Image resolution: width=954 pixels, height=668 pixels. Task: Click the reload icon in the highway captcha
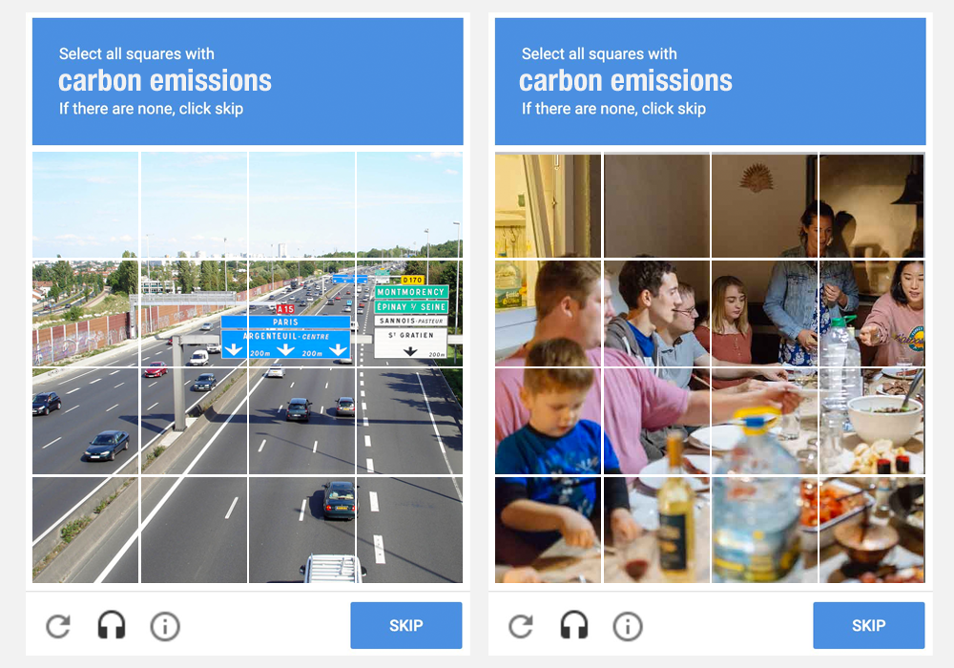click(58, 626)
